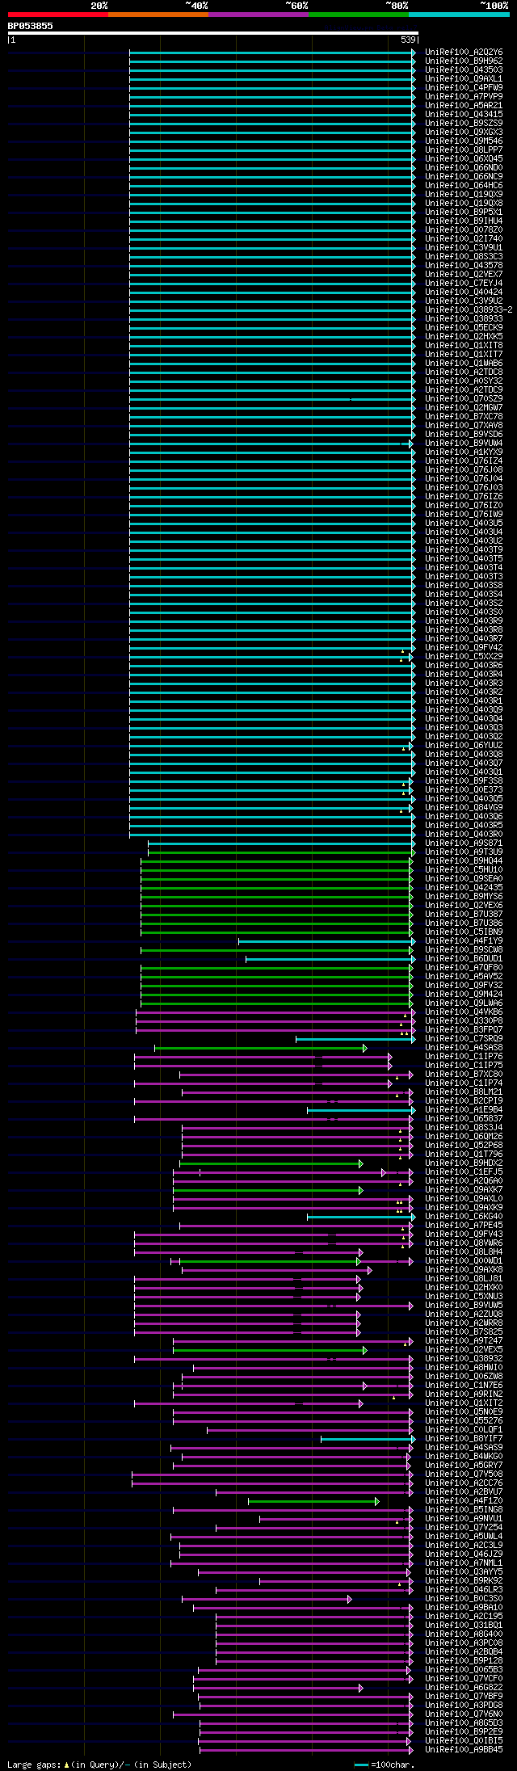The width and height of the screenshot is (517, 1771).
Task: Select hit label UniRef100_Q64HC6
Action: pos(464,186)
